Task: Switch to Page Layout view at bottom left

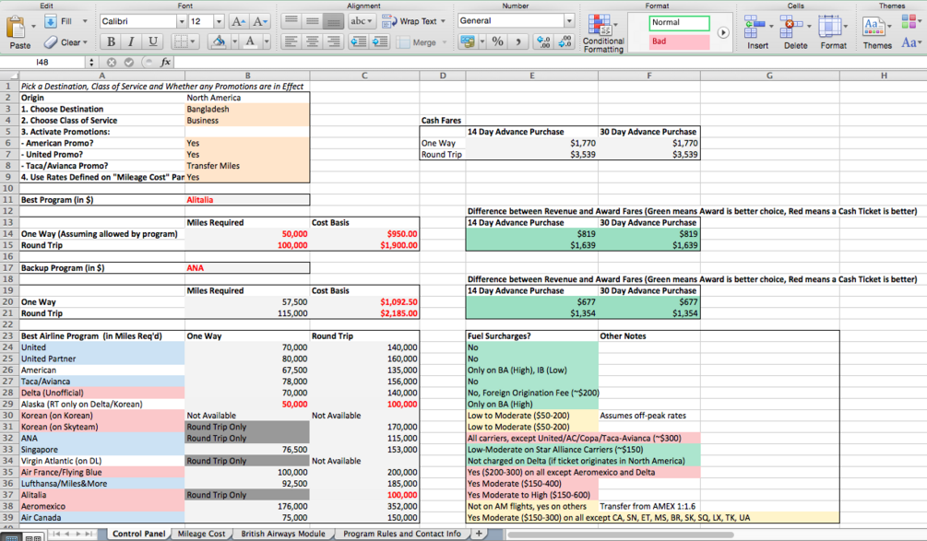Action: click(x=33, y=537)
